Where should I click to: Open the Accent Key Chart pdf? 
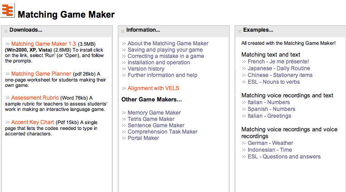point(33,122)
